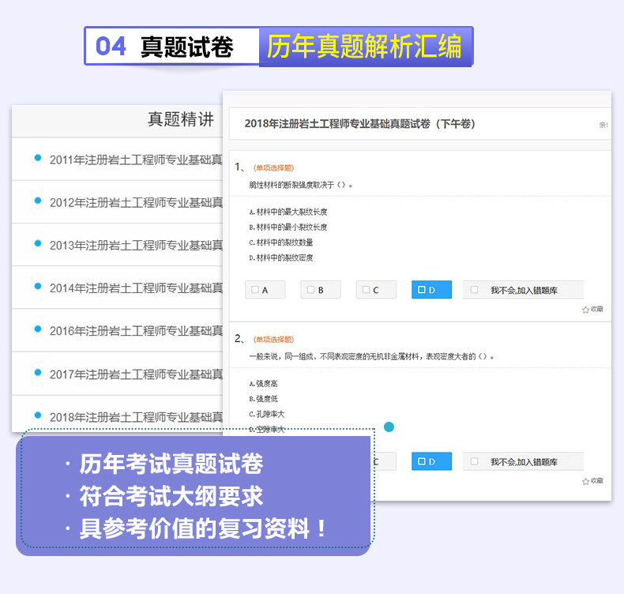Click option text A.材料中的最大裂纹长度
Screen dimensions: 624x594
click(x=288, y=212)
